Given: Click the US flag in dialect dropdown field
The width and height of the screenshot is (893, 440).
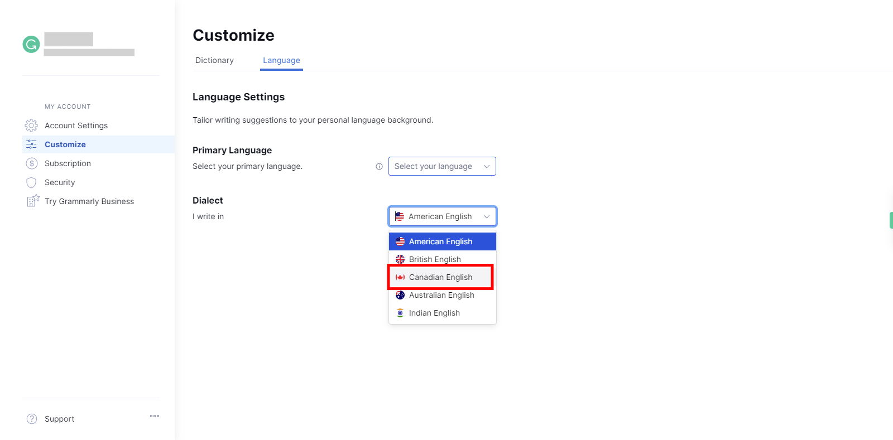Looking at the screenshot, I should tap(400, 216).
